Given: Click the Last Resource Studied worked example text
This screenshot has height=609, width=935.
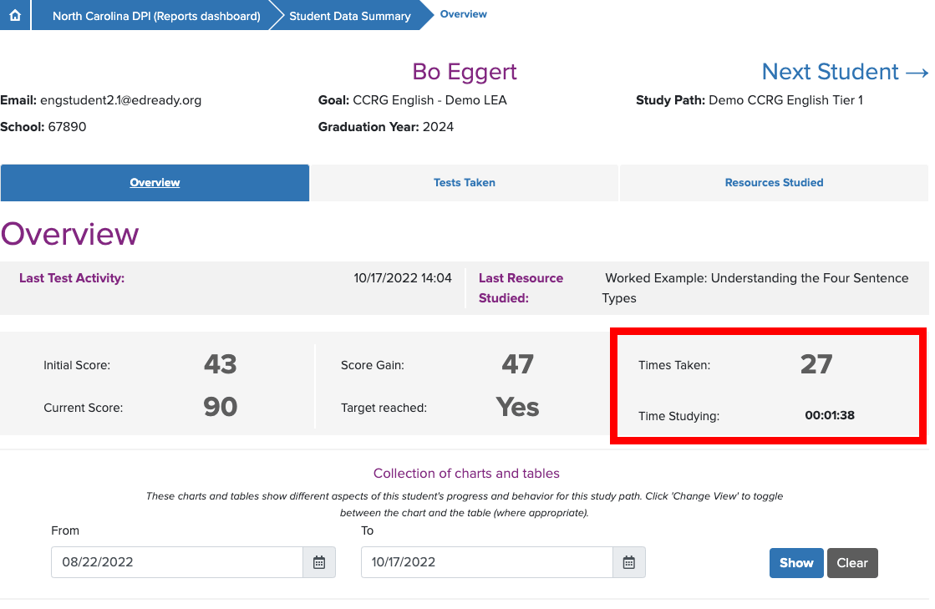Looking at the screenshot, I should coord(755,287).
